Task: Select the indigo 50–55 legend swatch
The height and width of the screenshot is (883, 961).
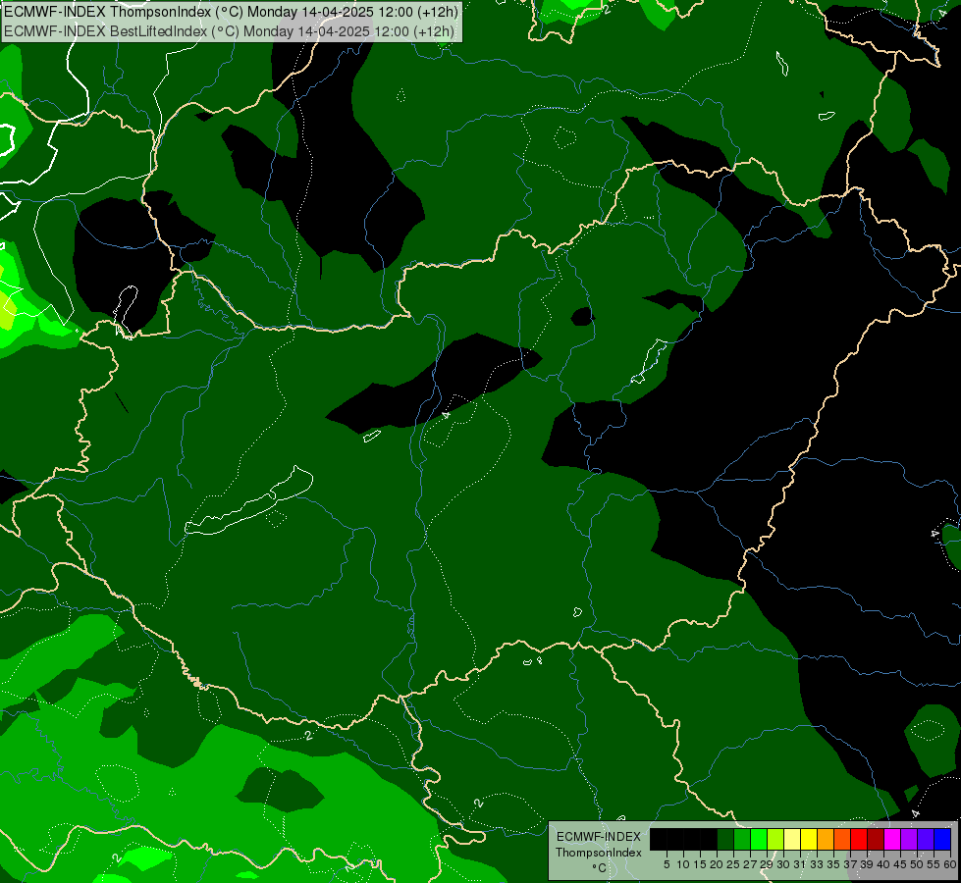Action: pyautogui.click(x=926, y=839)
